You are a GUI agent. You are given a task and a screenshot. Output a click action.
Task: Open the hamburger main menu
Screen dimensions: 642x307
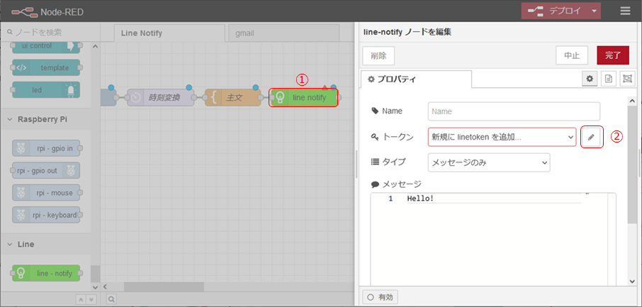[x=625, y=11]
